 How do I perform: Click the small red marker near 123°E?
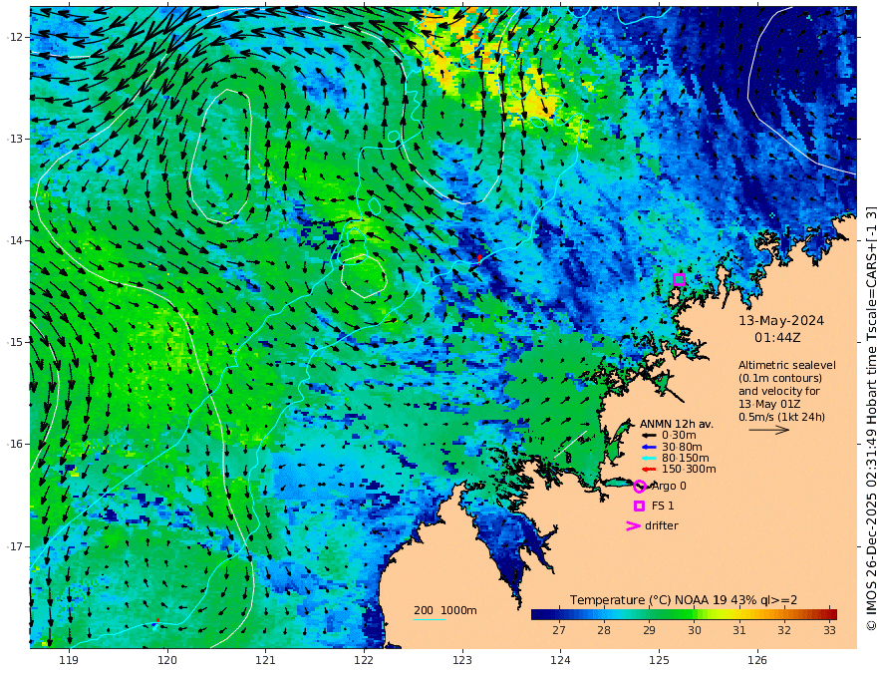click(479, 258)
